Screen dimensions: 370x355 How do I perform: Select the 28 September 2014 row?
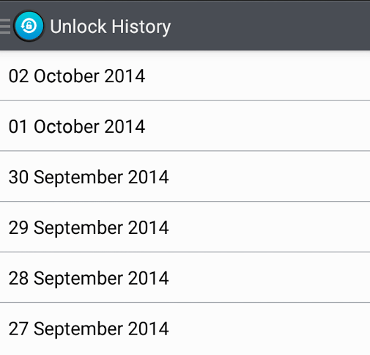tap(185, 277)
